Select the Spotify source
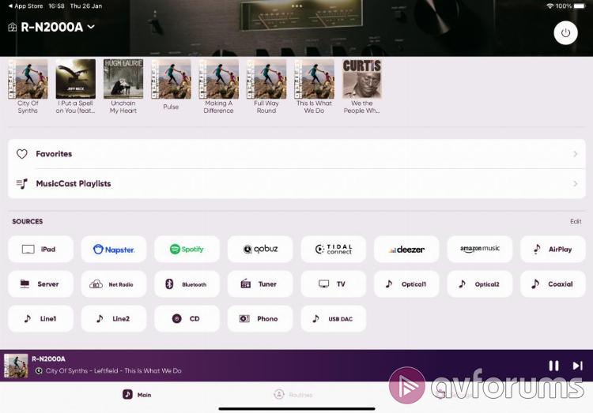The height and width of the screenshot is (413, 593). click(187, 250)
